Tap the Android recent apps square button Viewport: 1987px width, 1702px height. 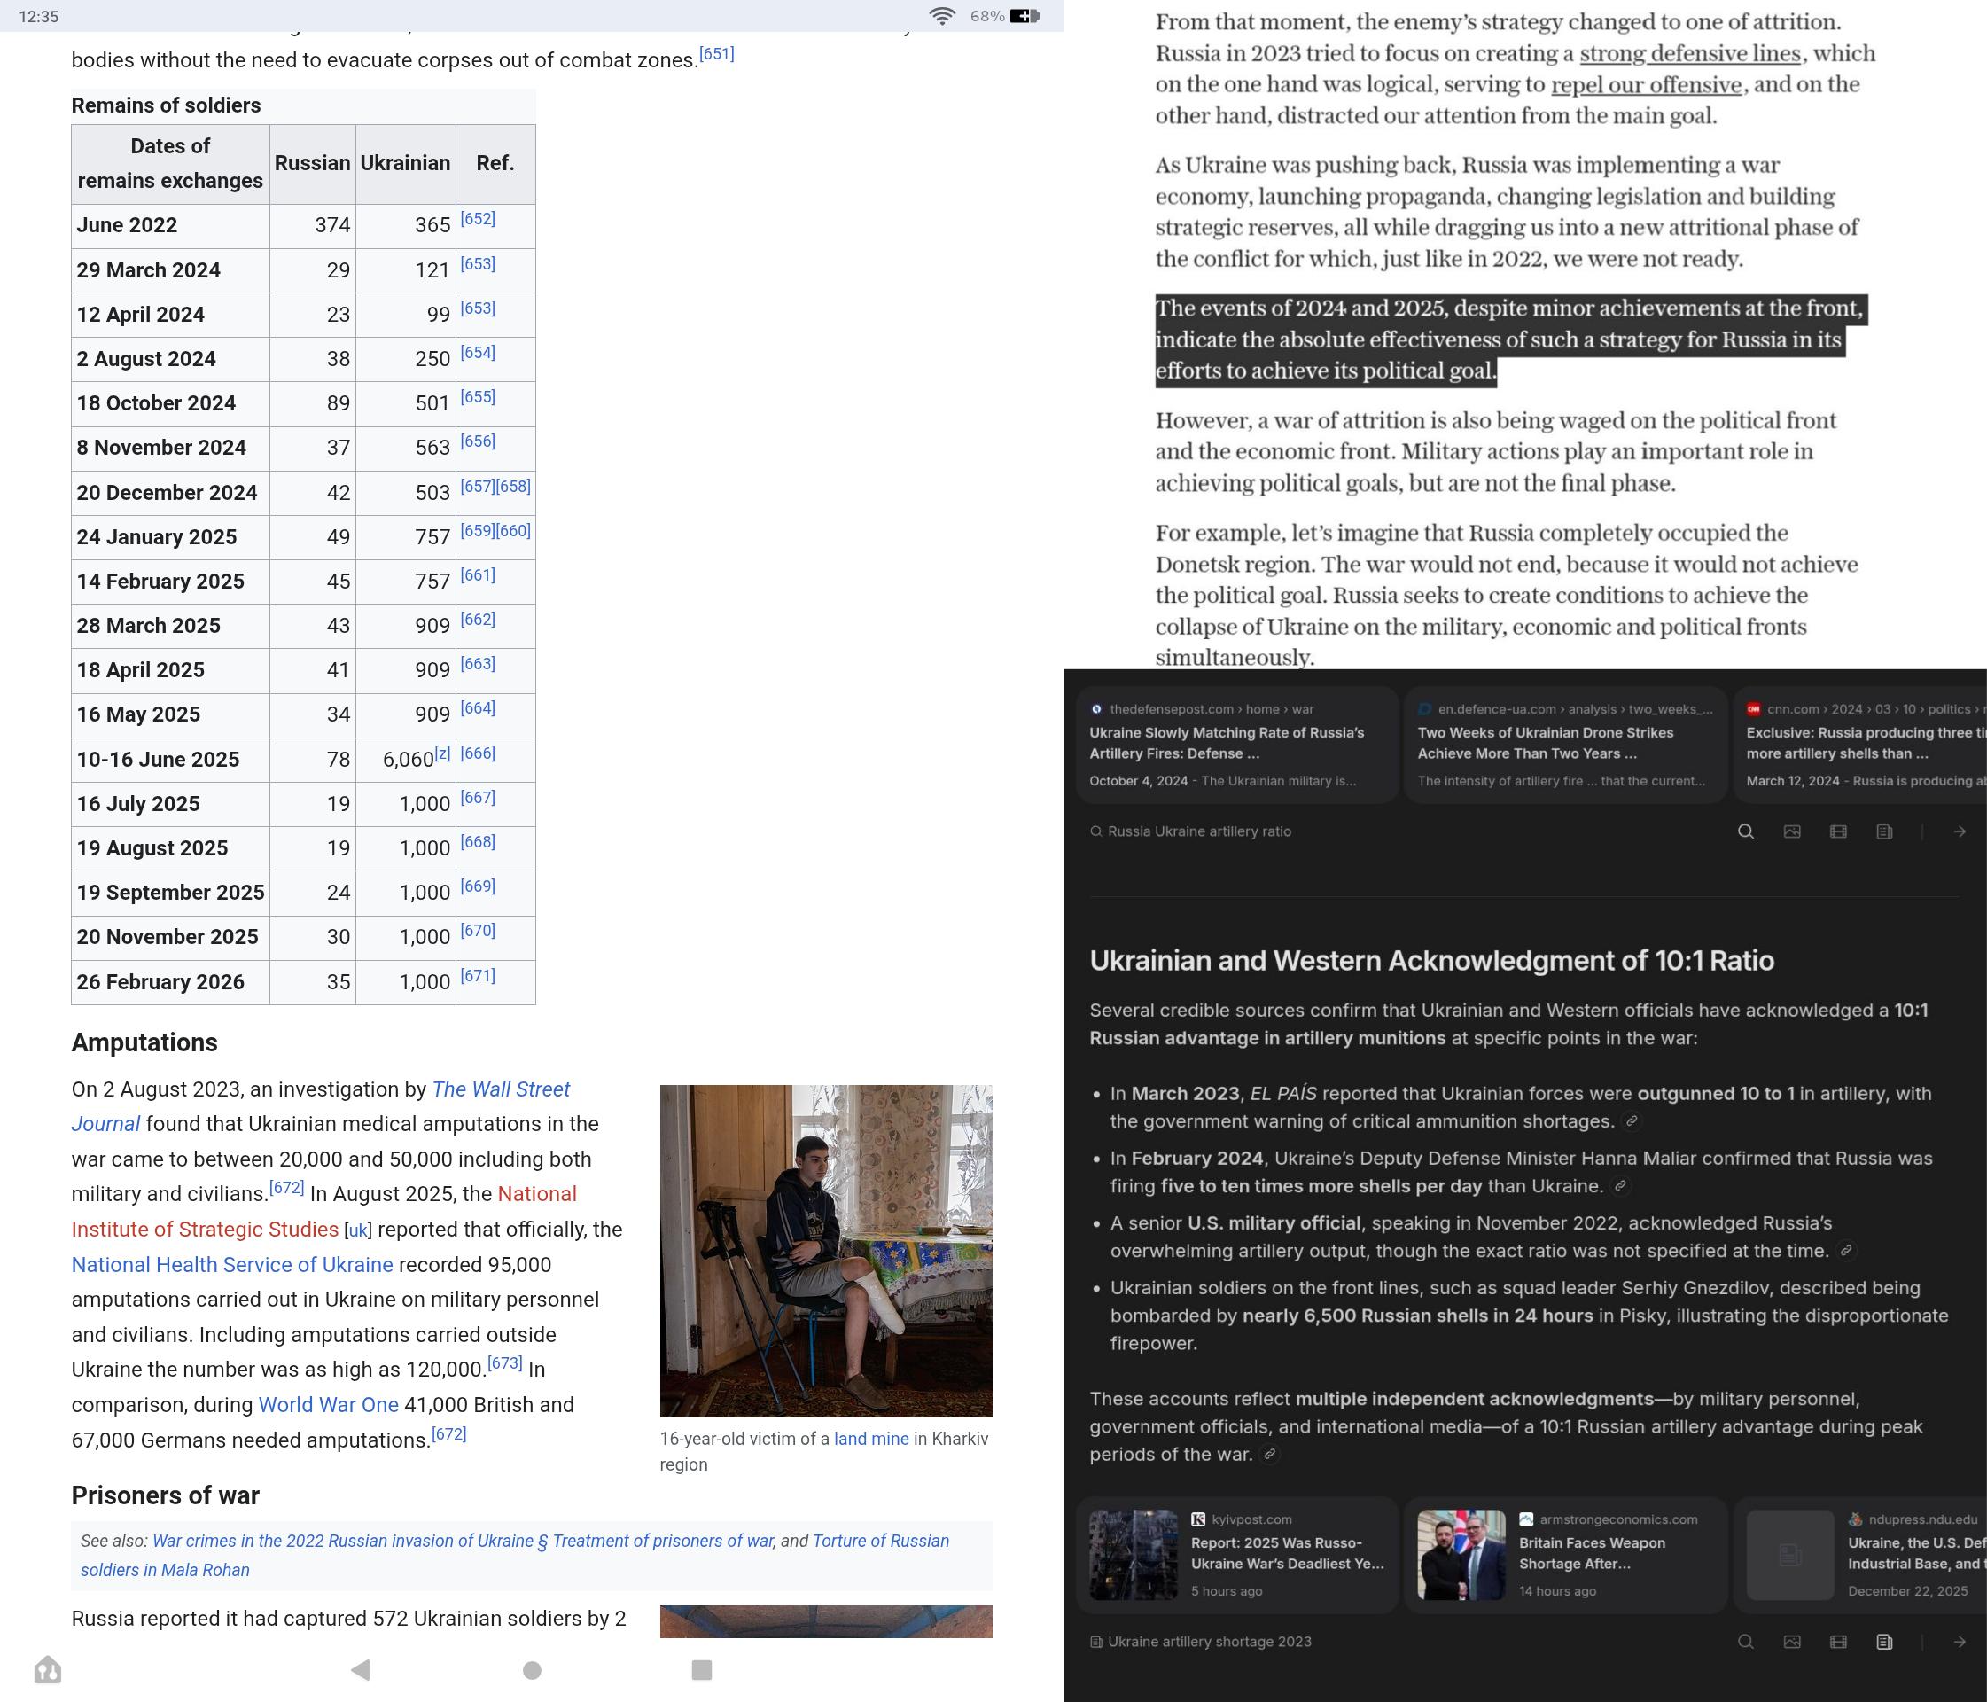702,1670
